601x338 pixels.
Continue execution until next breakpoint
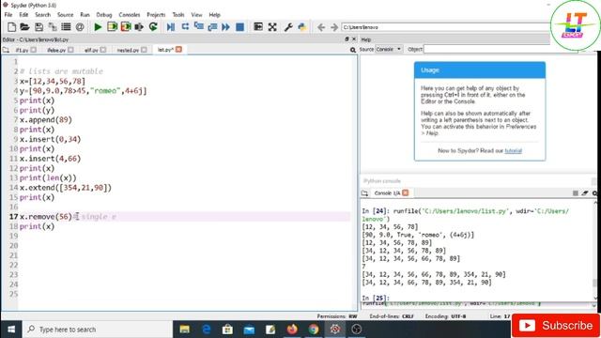[x=225, y=27]
